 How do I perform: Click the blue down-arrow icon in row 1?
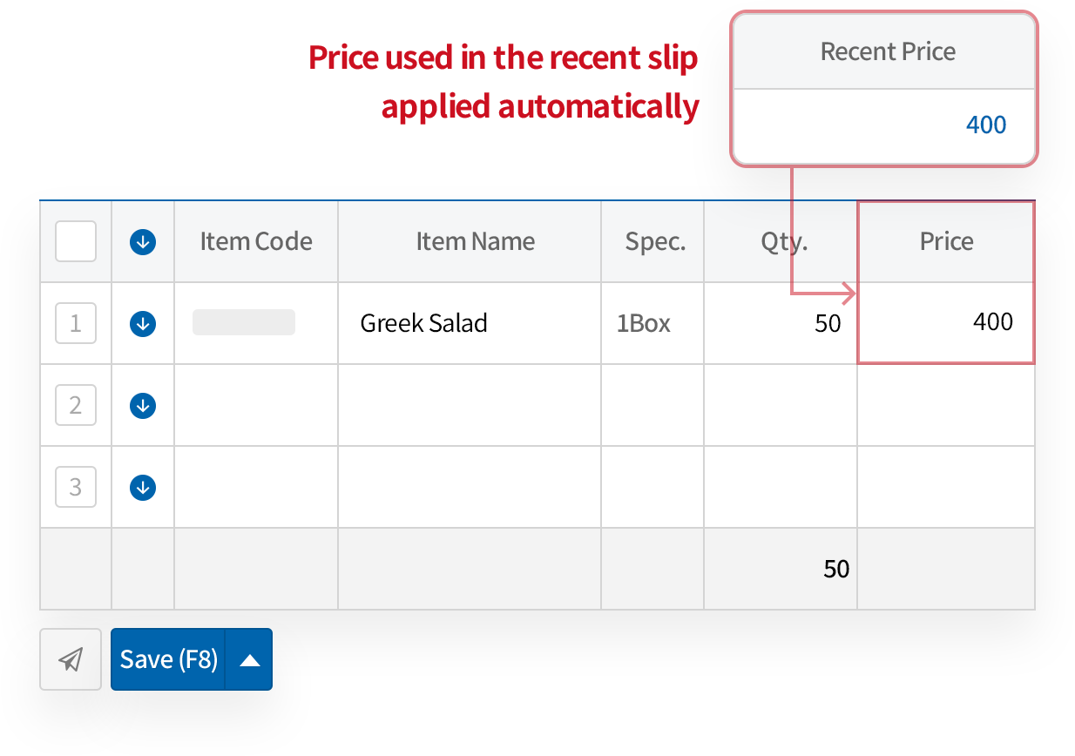(142, 323)
